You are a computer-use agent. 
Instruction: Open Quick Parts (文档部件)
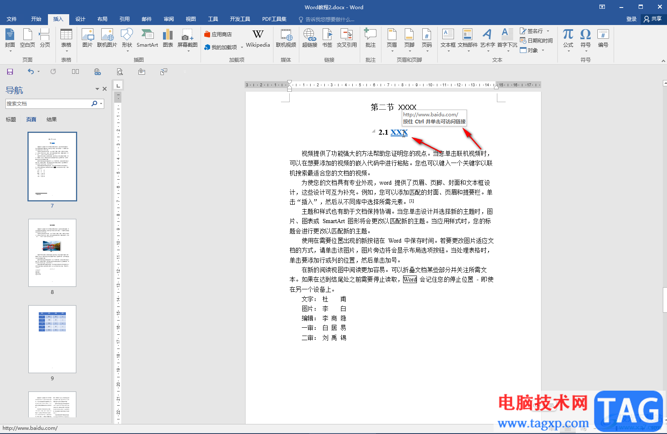[x=468, y=40]
